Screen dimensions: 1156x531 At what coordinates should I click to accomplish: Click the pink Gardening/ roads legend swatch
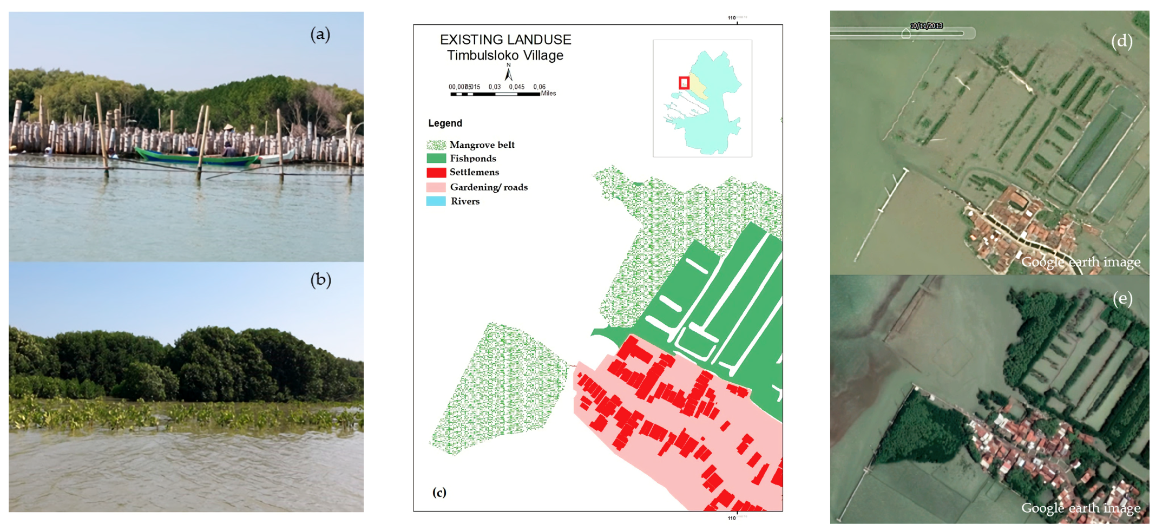coord(436,187)
